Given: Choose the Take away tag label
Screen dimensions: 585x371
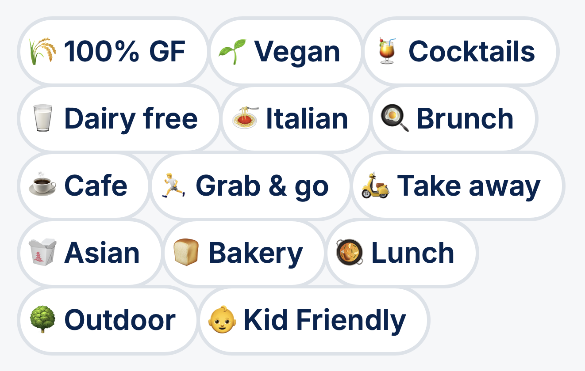Looking at the screenshot, I should pos(469,186).
